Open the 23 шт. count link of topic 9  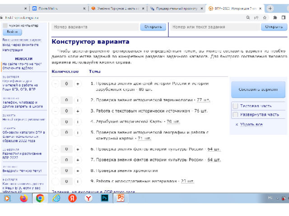pyautogui.click(x=187, y=181)
